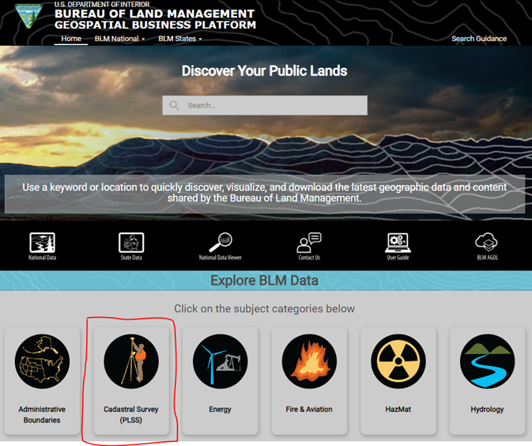This screenshot has width=532, height=446.
Task: Select the Cadastral Survey surveyor icon
Action: [x=131, y=361]
